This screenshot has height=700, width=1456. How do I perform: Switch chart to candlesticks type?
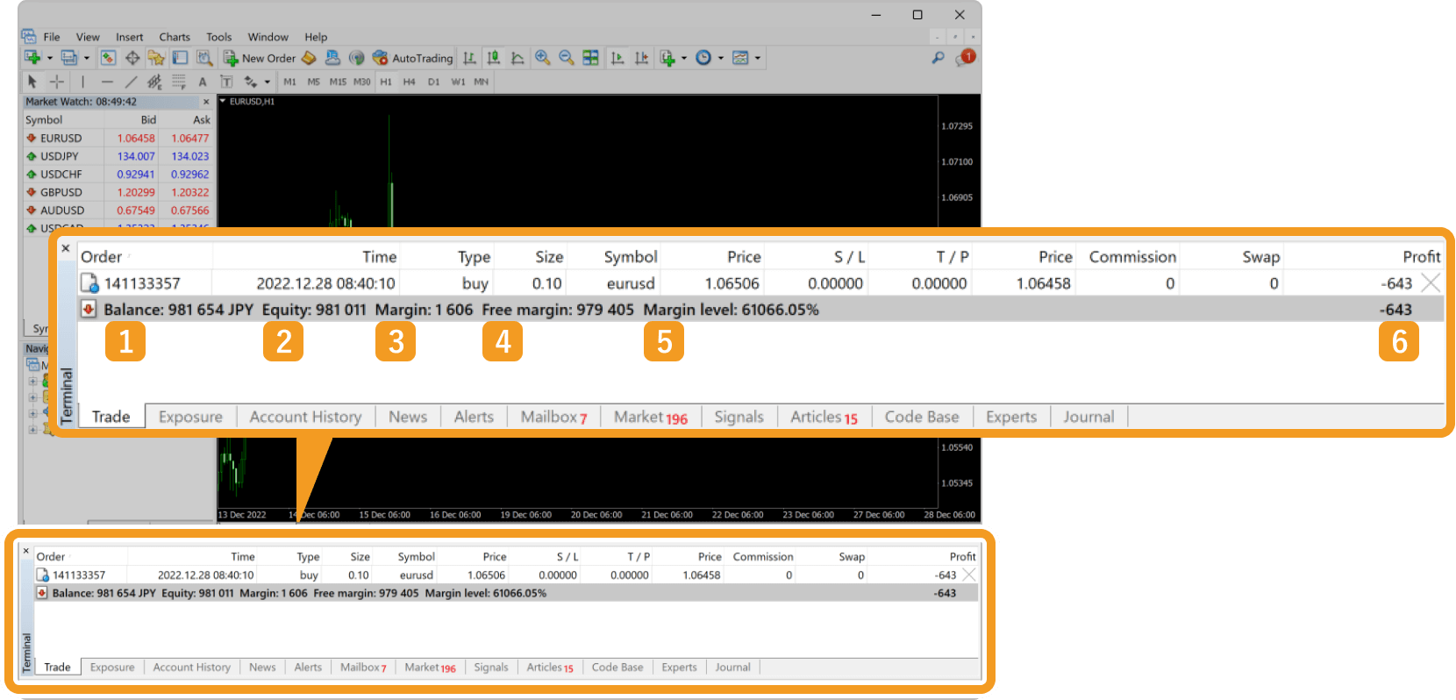click(494, 58)
